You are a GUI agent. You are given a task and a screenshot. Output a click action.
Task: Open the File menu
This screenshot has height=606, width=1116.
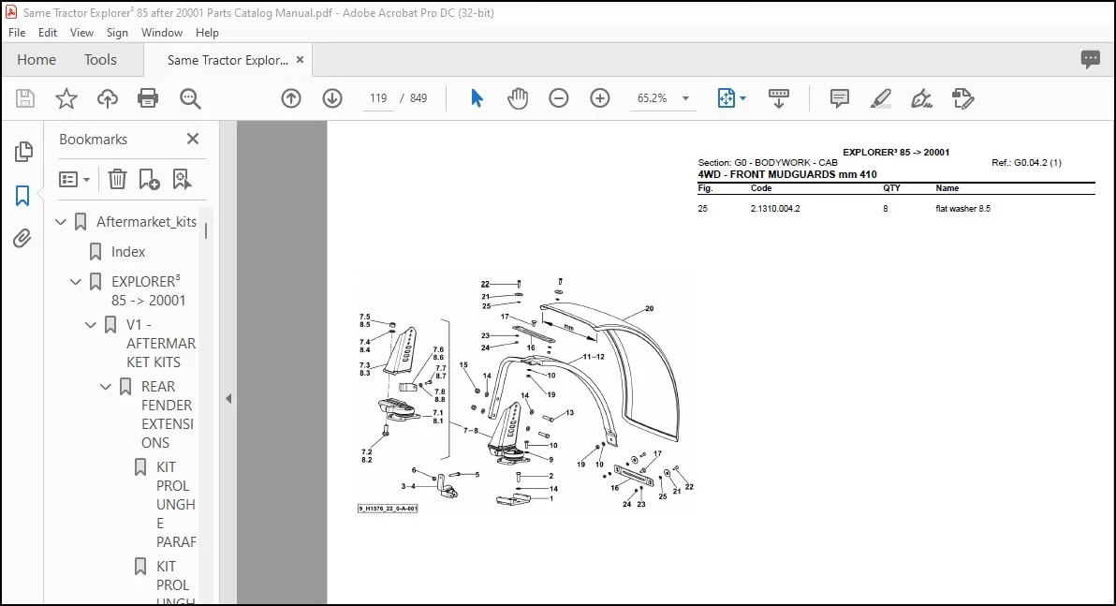point(17,33)
